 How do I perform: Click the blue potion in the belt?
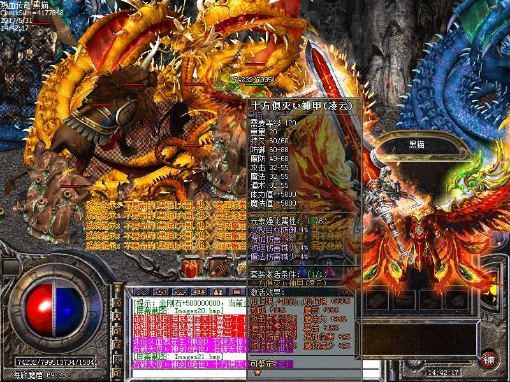[x=302, y=270]
